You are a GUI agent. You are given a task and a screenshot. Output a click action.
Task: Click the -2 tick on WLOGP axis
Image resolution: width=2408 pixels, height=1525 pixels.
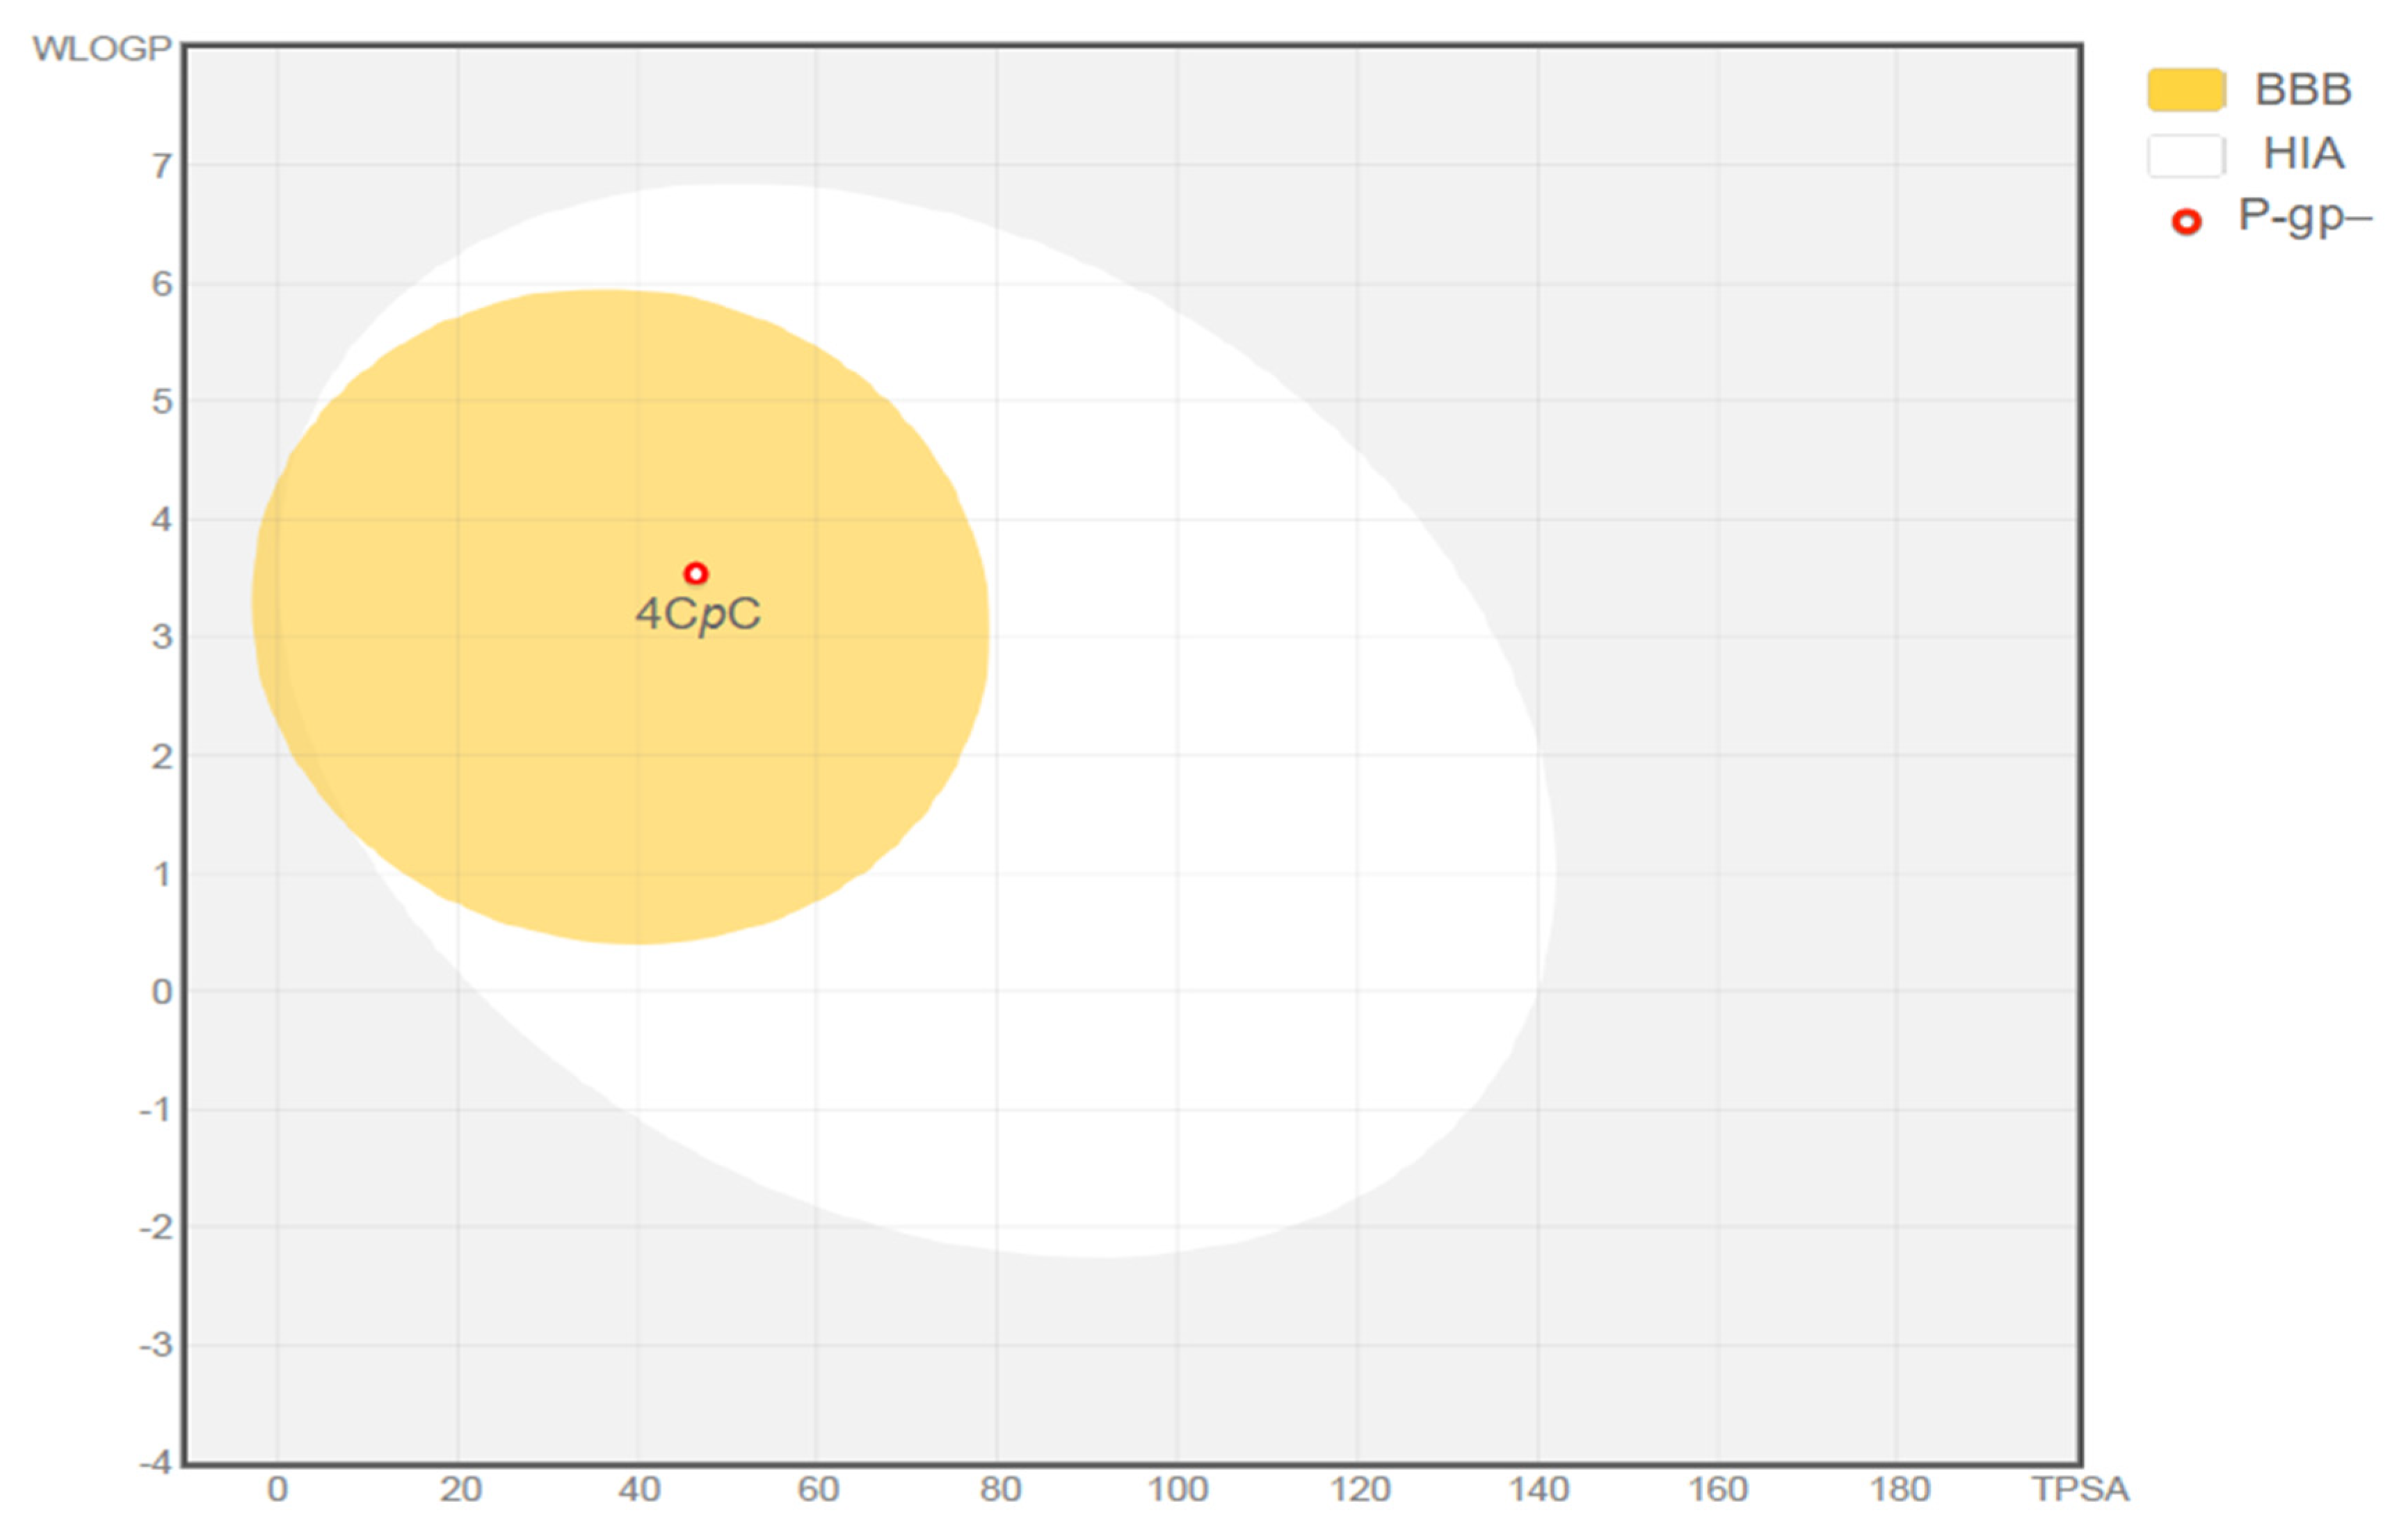coord(155,1226)
